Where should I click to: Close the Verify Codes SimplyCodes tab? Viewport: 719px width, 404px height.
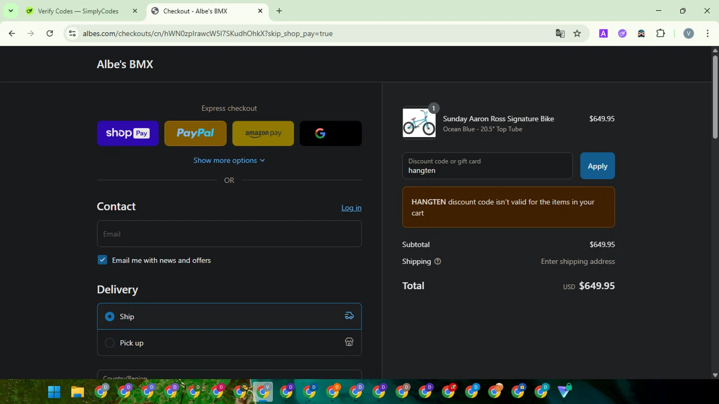(135, 11)
